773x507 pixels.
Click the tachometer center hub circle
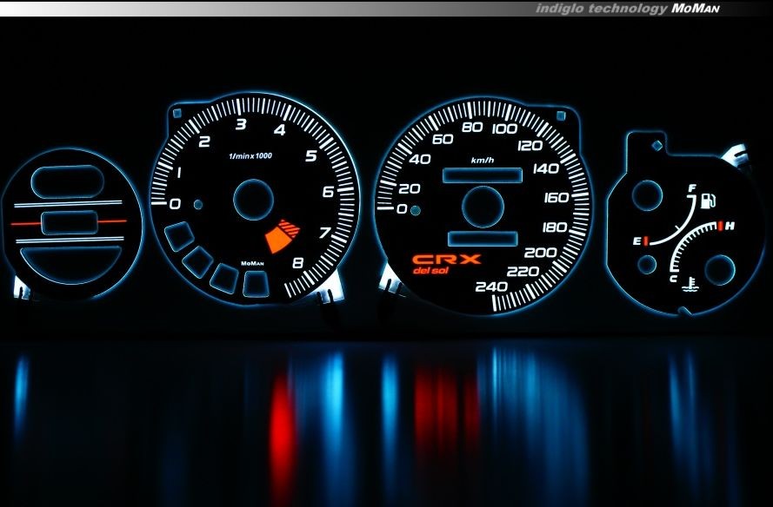[253, 201]
